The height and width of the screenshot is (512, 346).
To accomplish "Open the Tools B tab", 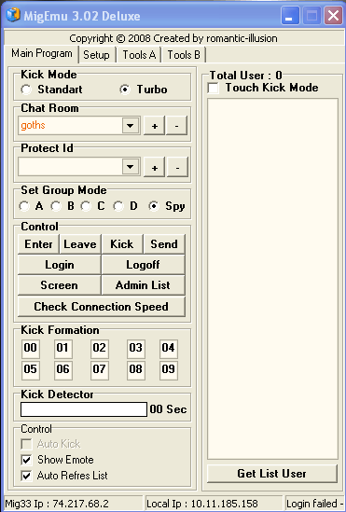I will pyautogui.click(x=184, y=55).
